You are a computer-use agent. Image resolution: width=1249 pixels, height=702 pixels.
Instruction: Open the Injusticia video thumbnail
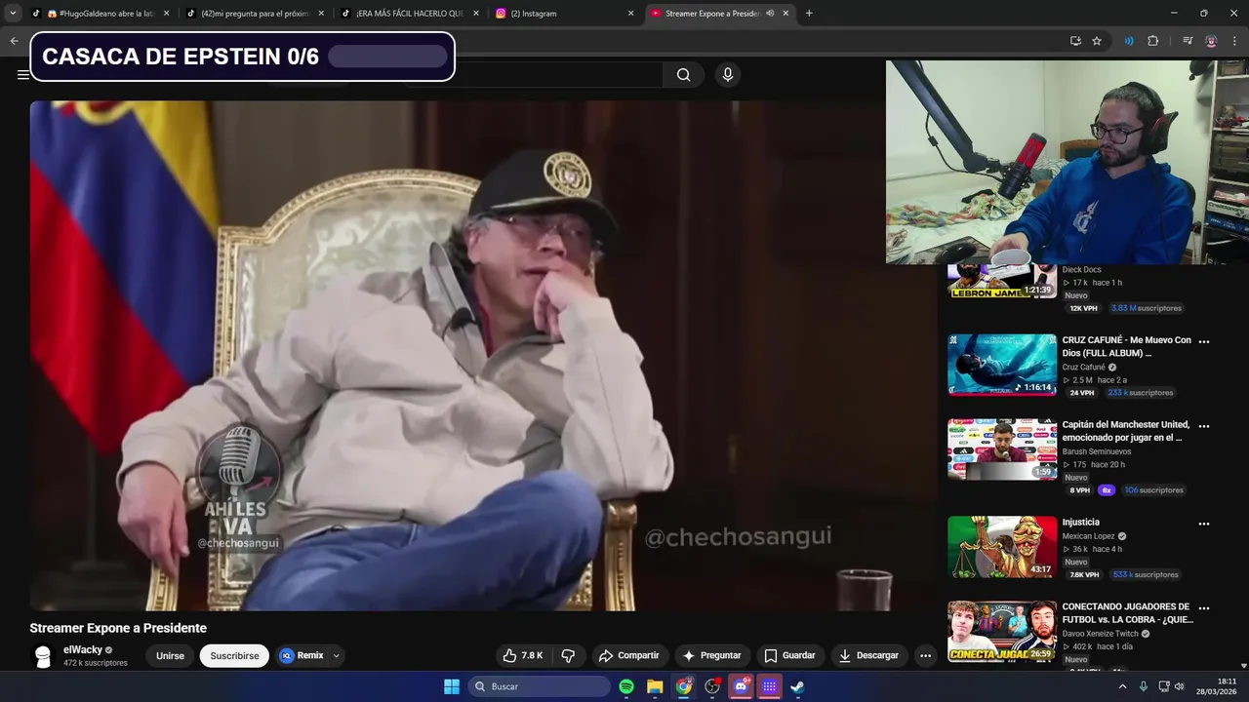pos(1002,547)
